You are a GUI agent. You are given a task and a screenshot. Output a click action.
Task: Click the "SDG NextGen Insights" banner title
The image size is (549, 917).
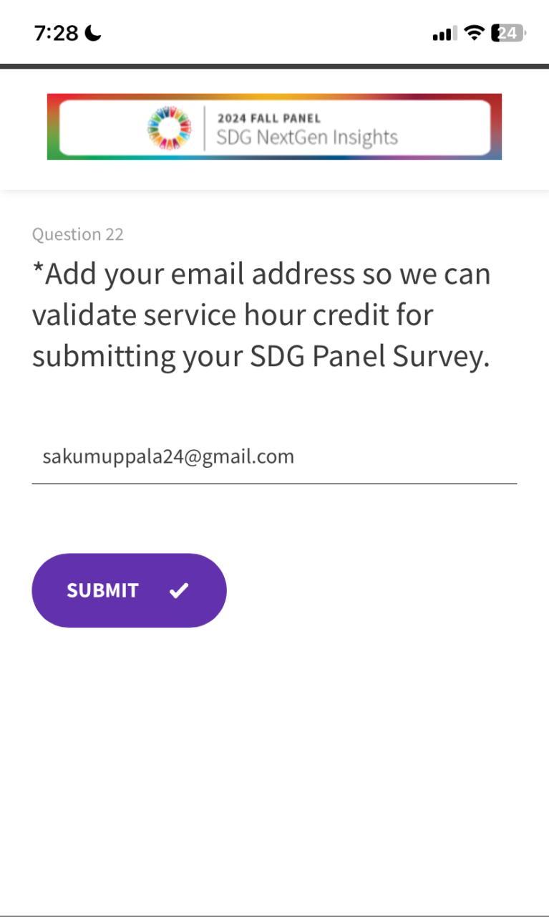(306, 137)
